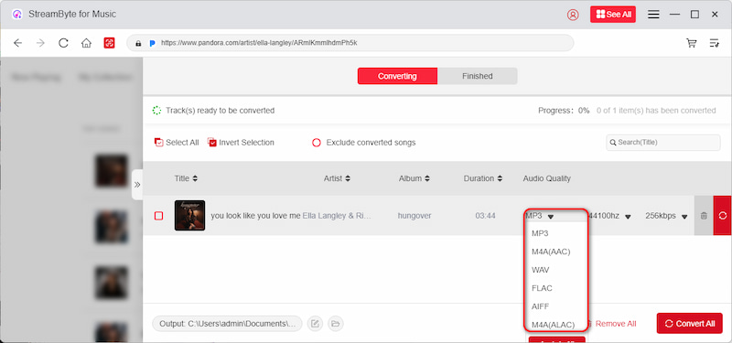Open the MP3 format dropdown
The image size is (732, 343).
pyautogui.click(x=540, y=216)
